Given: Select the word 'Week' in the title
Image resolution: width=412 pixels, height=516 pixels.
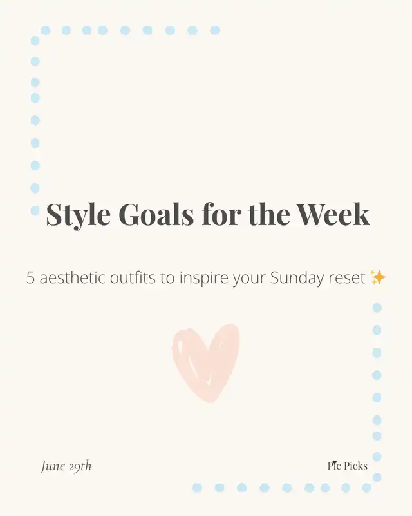Looking at the screenshot, I should click(333, 214).
